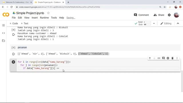
Task: Go forward in browser
Action: click(7, 7)
